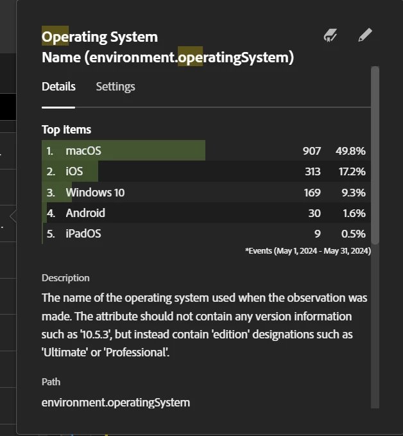Click the 907 count for macOS

(x=312, y=151)
